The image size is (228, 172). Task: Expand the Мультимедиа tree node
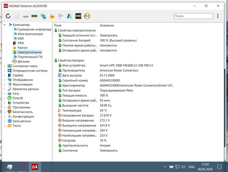[5, 84]
